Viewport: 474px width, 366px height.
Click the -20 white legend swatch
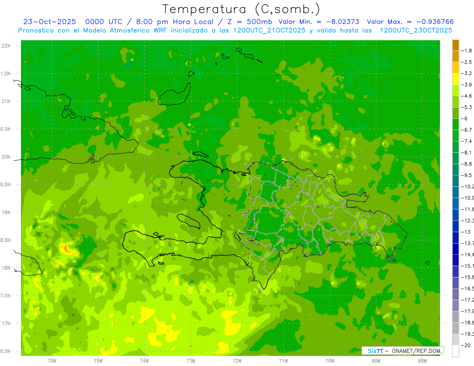pyautogui.click(x=455, y=351)
